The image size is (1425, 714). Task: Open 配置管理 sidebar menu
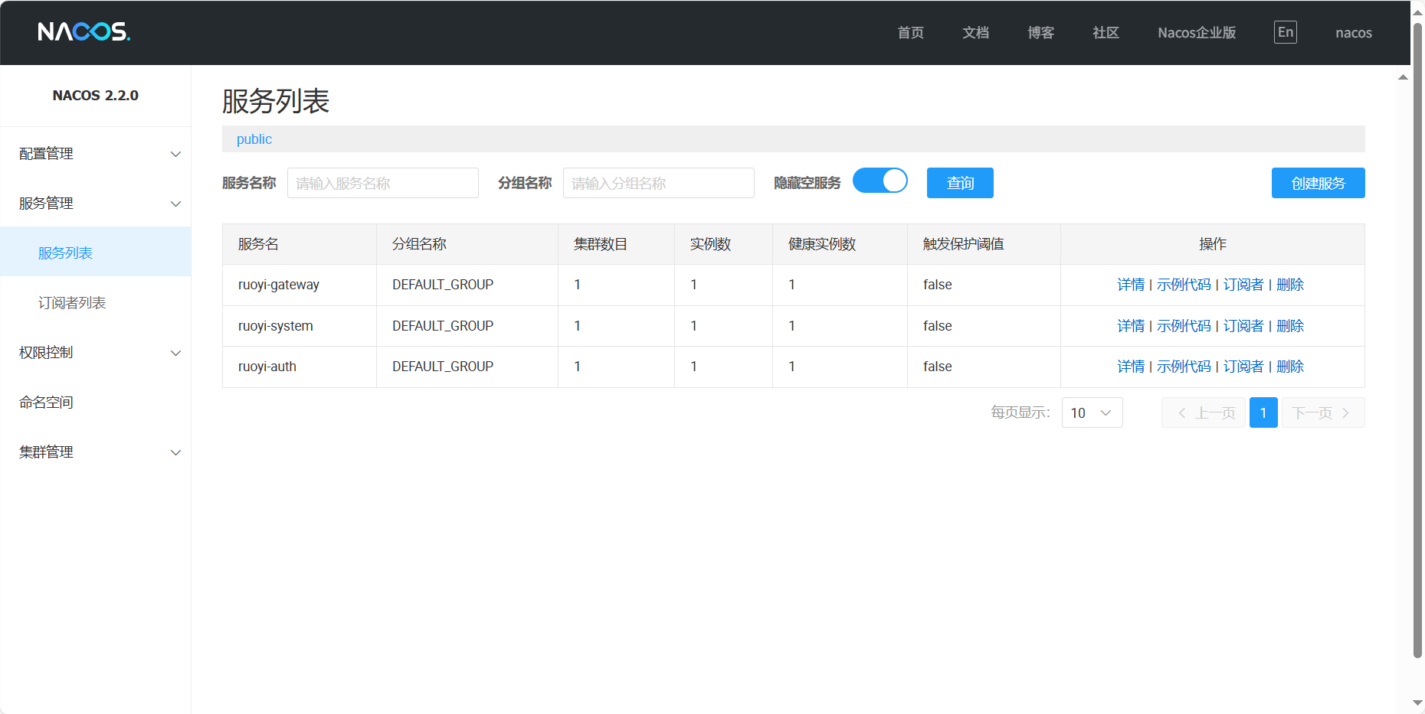coord(96,153)
